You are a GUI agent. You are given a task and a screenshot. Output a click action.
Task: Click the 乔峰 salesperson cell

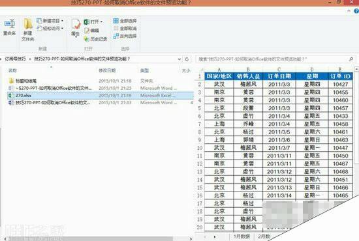point(248,124)
